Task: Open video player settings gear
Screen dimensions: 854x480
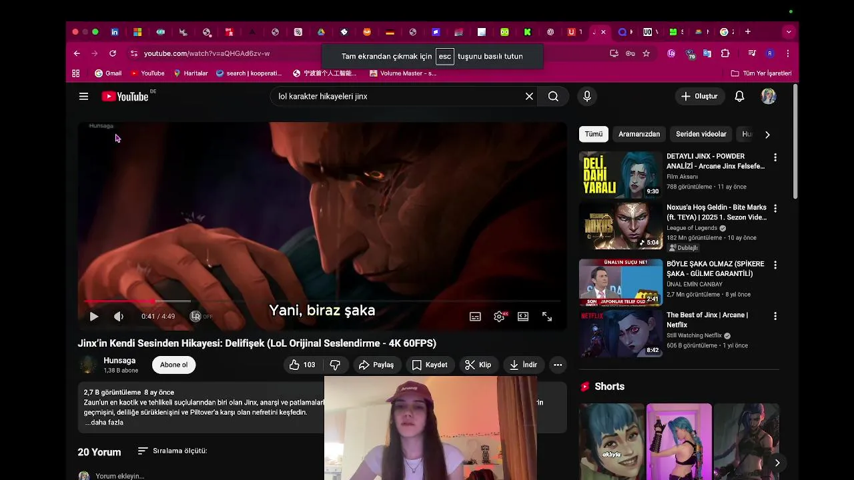Action: click(499, 317)
